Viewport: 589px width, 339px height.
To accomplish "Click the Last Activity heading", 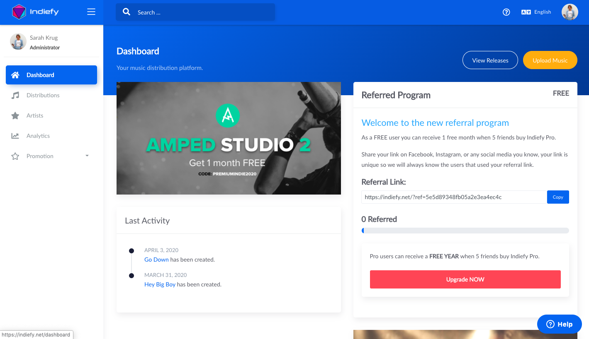I will pos(147,221).
